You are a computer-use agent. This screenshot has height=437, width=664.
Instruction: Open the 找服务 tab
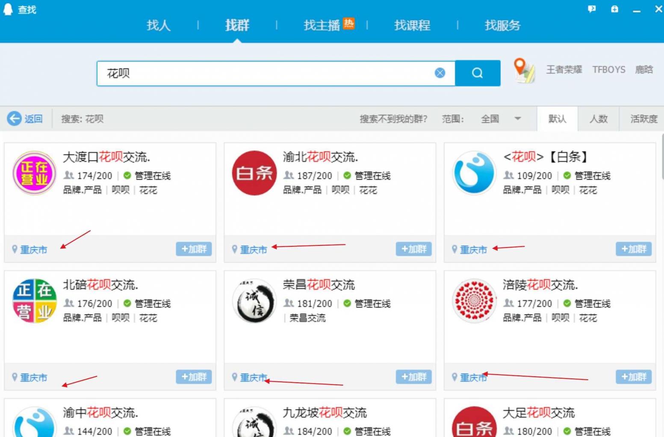502,26
